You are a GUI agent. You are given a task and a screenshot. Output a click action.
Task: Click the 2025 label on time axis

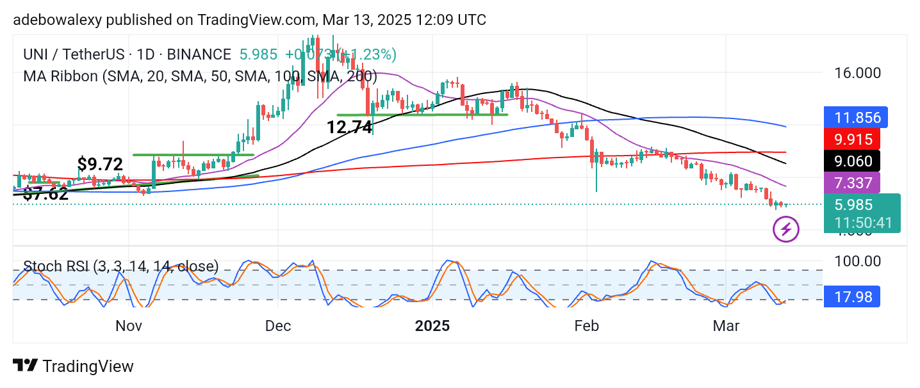tap(432, 326)
